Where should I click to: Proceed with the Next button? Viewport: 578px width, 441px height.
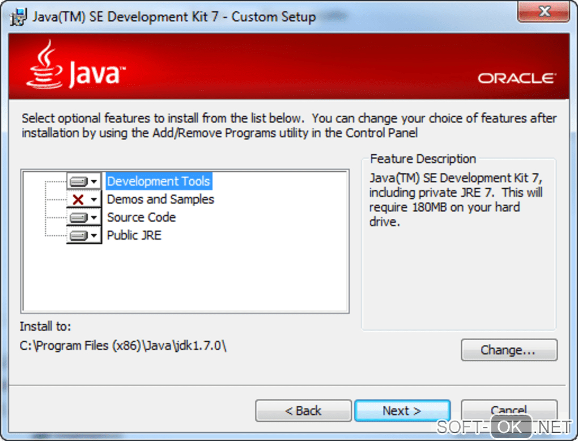click(402, 410)
